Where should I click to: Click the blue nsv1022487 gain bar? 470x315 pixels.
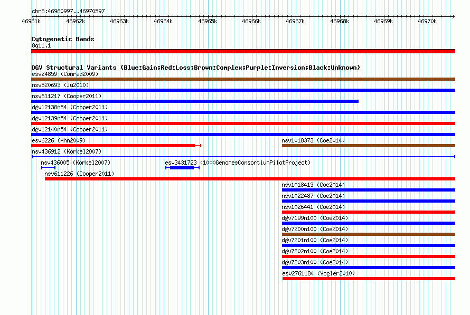pos(369,201)
